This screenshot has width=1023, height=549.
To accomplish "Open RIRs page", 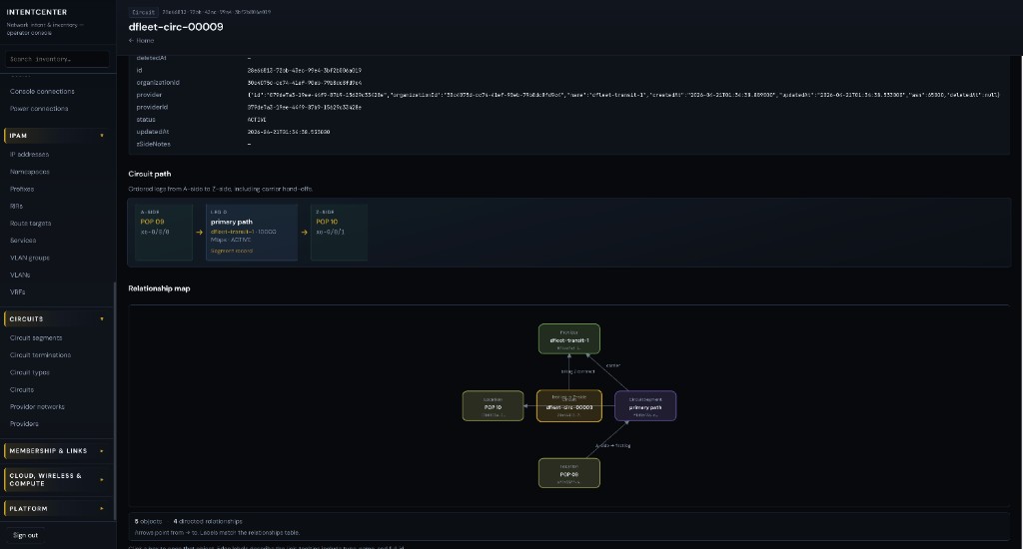I will click(16, 206).
